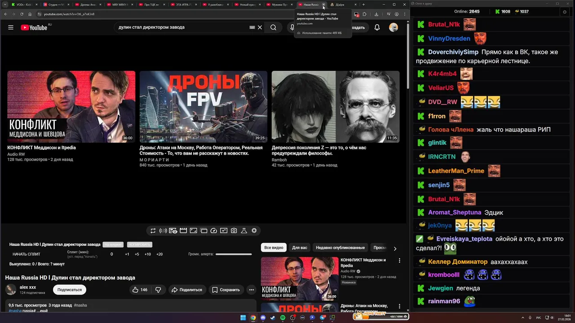Viewport: 575px width, 323px height.
Task: Select the Недавно опубликованные chip
Action: click(340, 248)
